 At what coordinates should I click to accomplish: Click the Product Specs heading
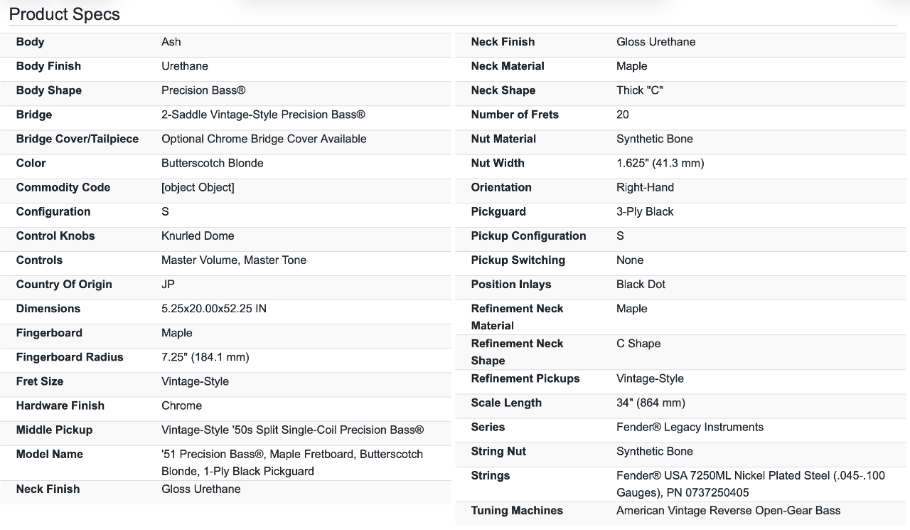pos(64,14)
